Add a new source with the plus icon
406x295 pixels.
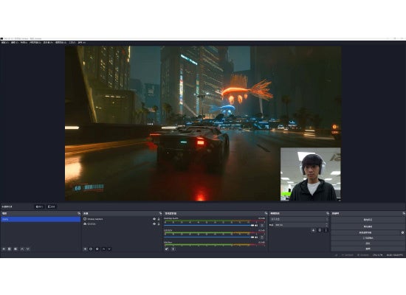point(85,249)
